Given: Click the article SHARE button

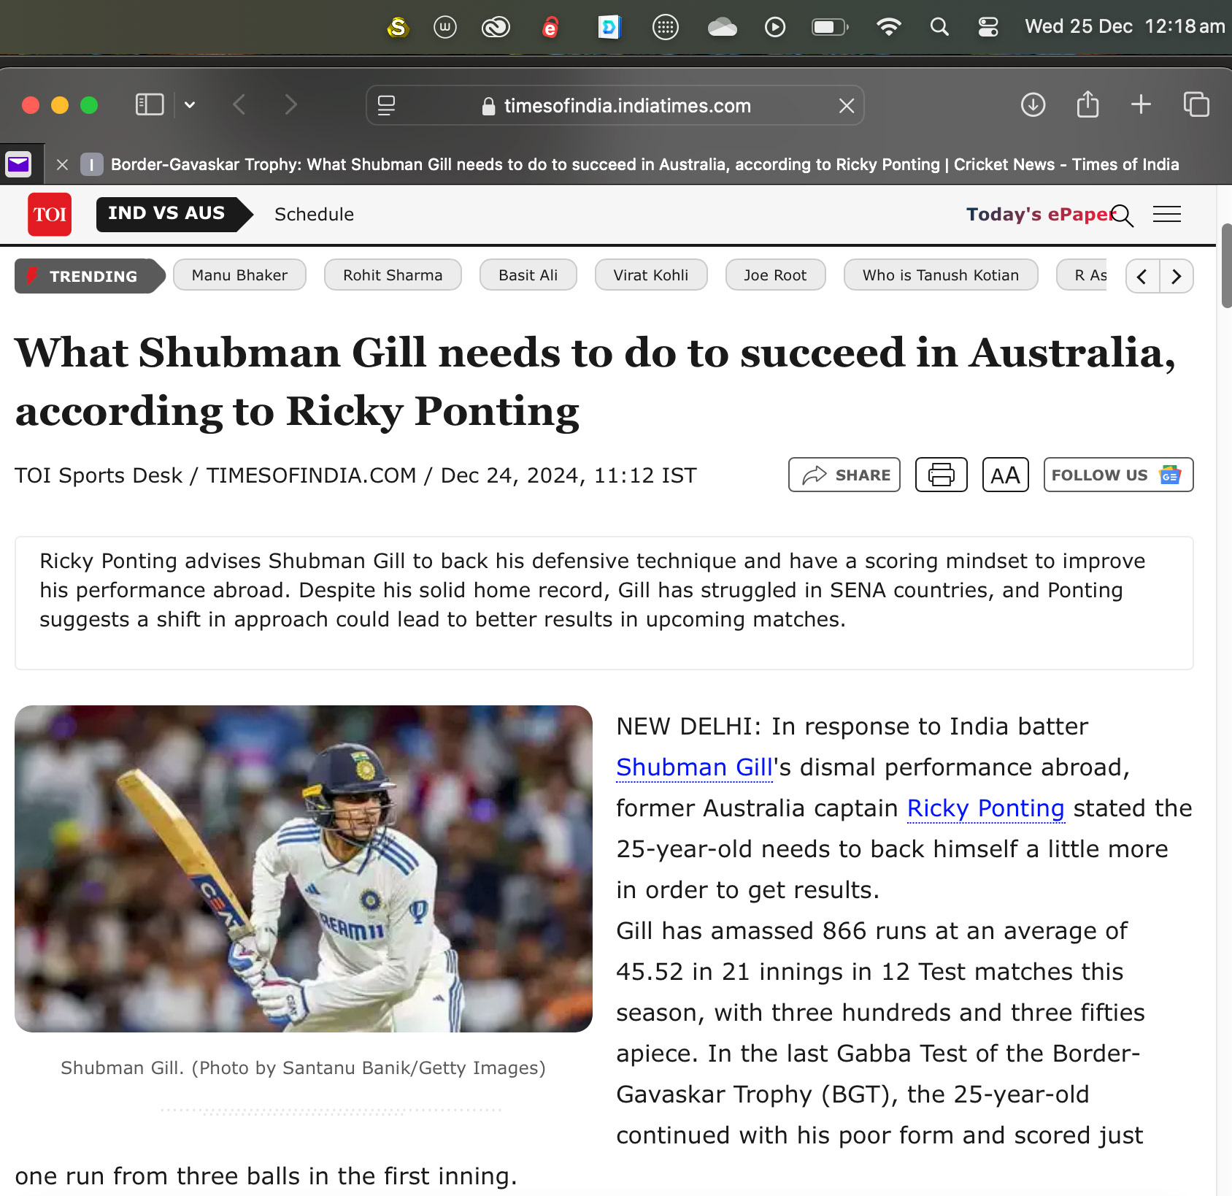Looking at the screenshot, I should [x=844, y=475].
